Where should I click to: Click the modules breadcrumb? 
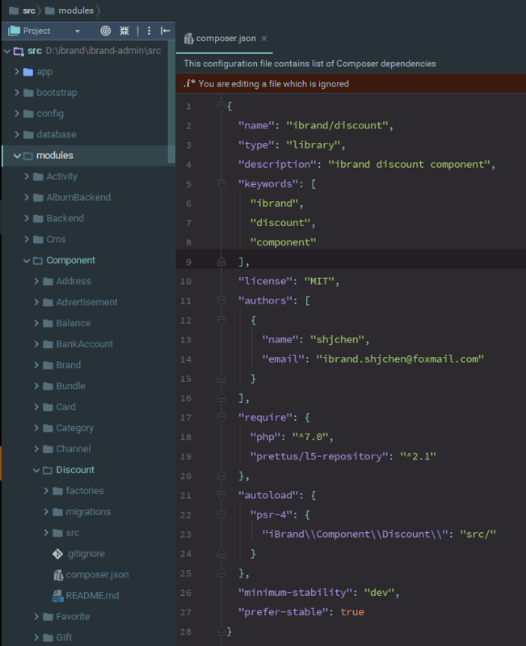click(x=76, y=10)
